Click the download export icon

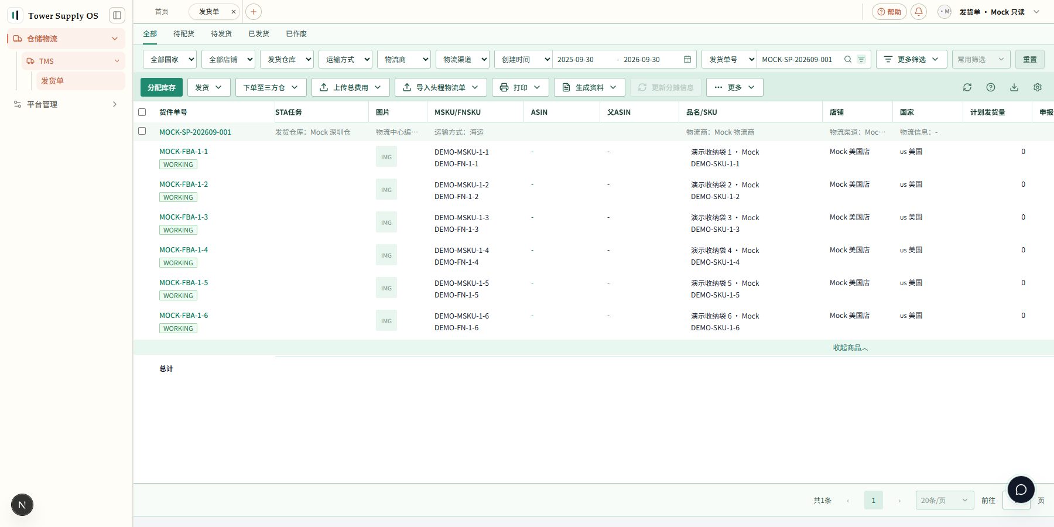click(x=1014, y=87)
